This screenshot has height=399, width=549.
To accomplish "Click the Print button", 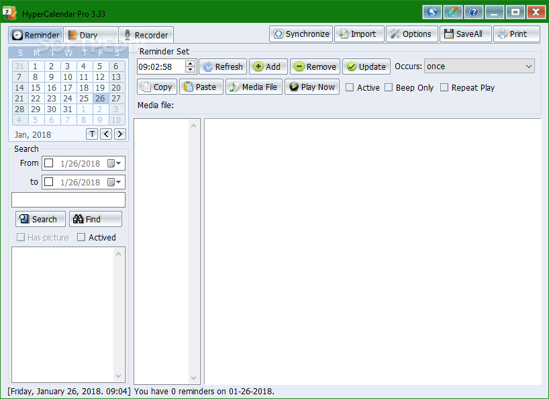I will pos(516,34).
